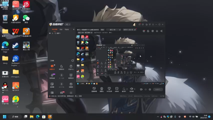Open the streamer avatar in the title bar

click(x=134, y=24)
